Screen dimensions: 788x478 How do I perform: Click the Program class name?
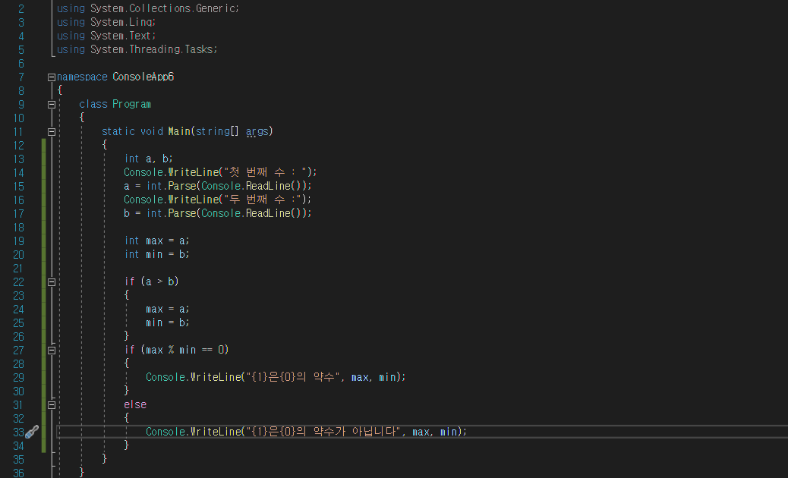pyautogui.click(x=131, y=104)
